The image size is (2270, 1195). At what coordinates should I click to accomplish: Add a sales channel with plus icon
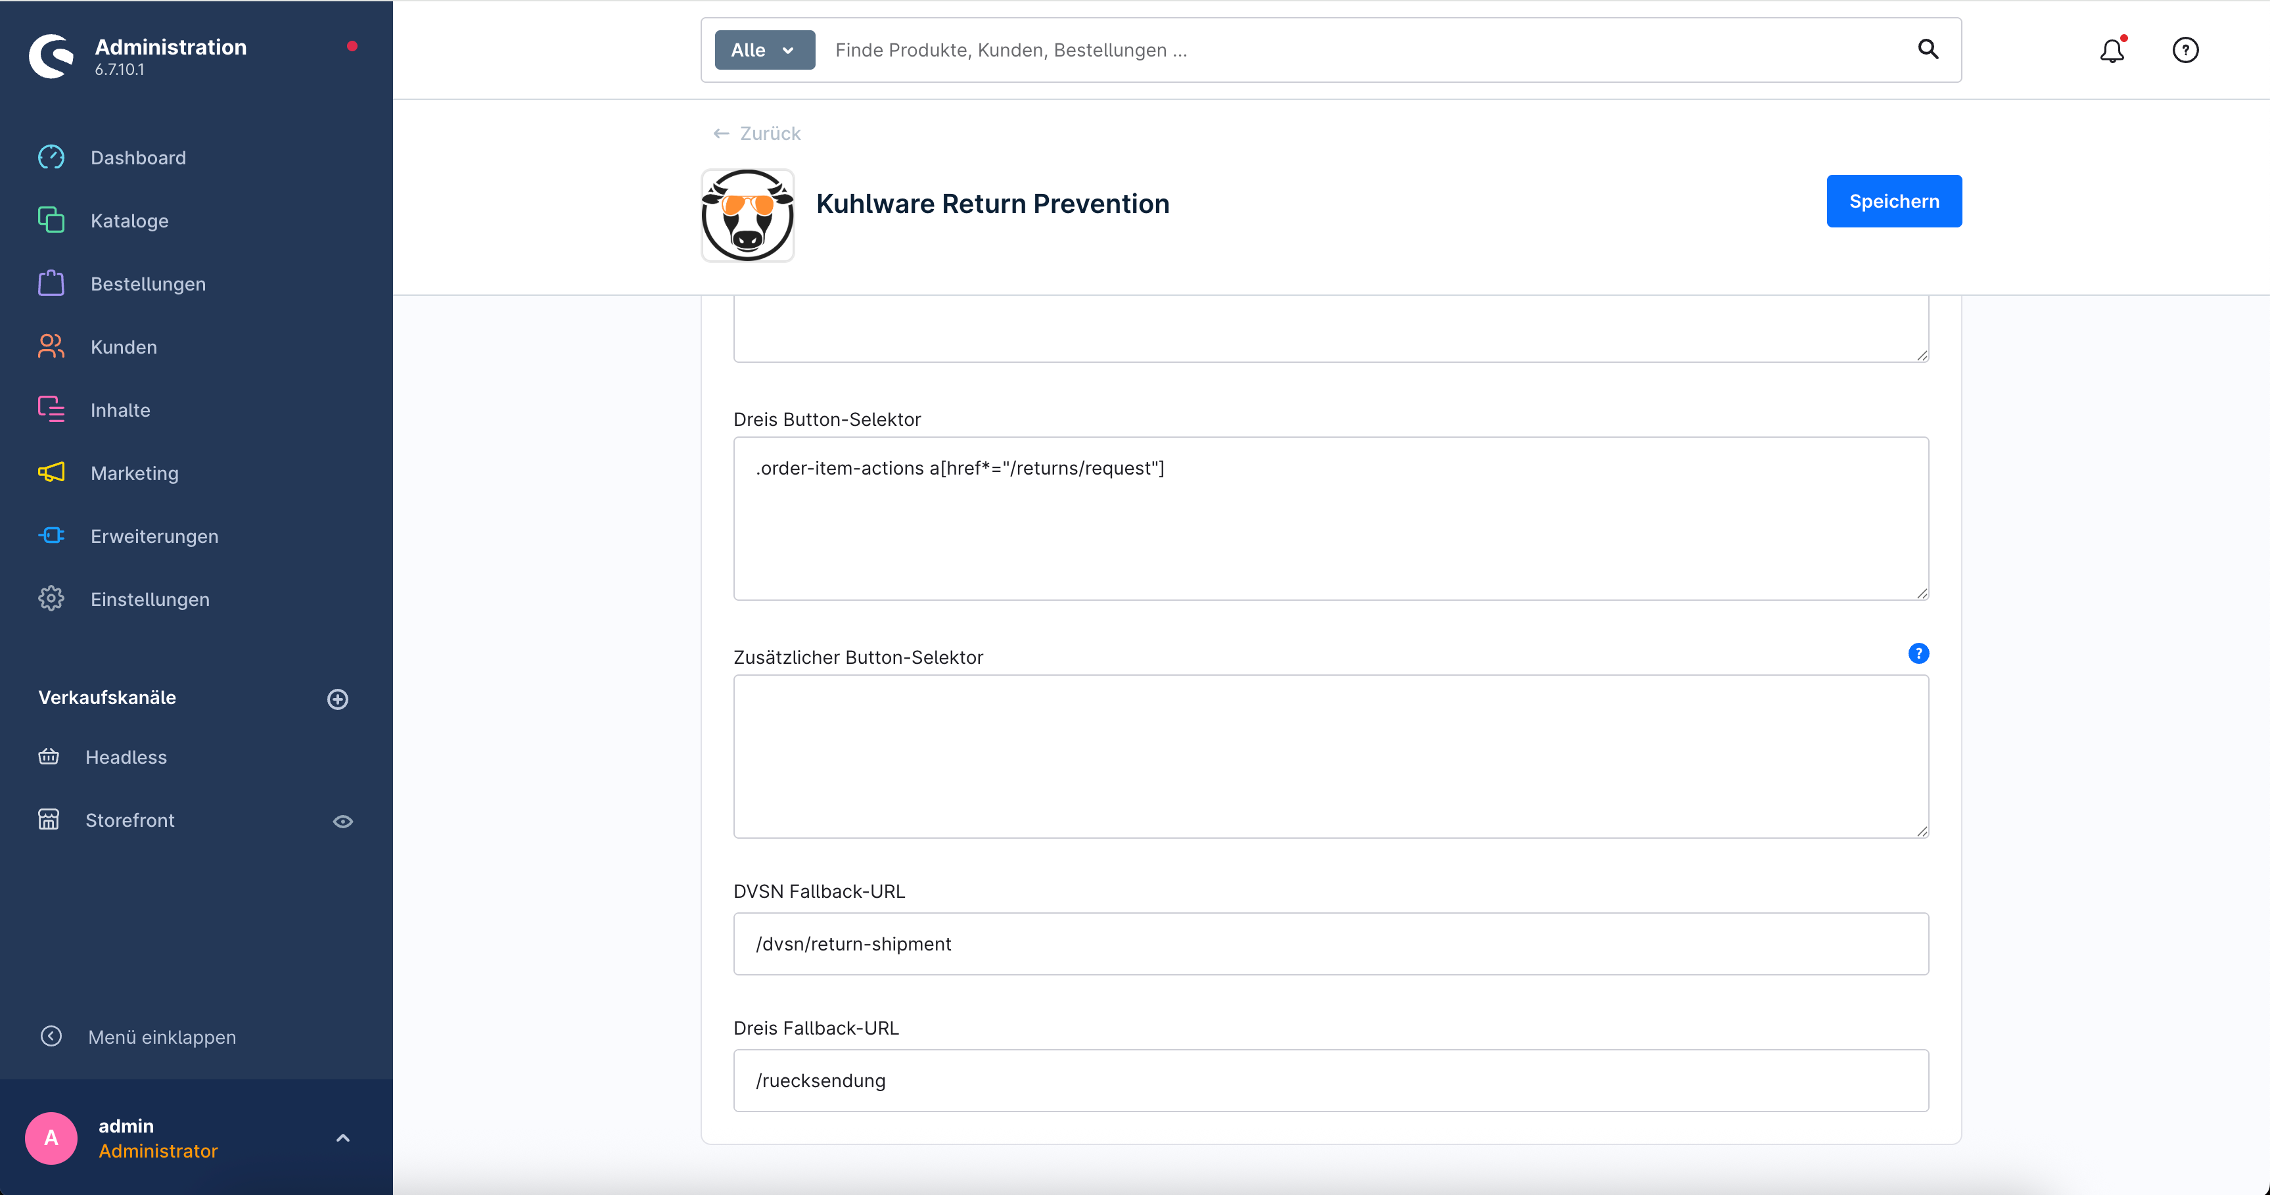(338, 699)
